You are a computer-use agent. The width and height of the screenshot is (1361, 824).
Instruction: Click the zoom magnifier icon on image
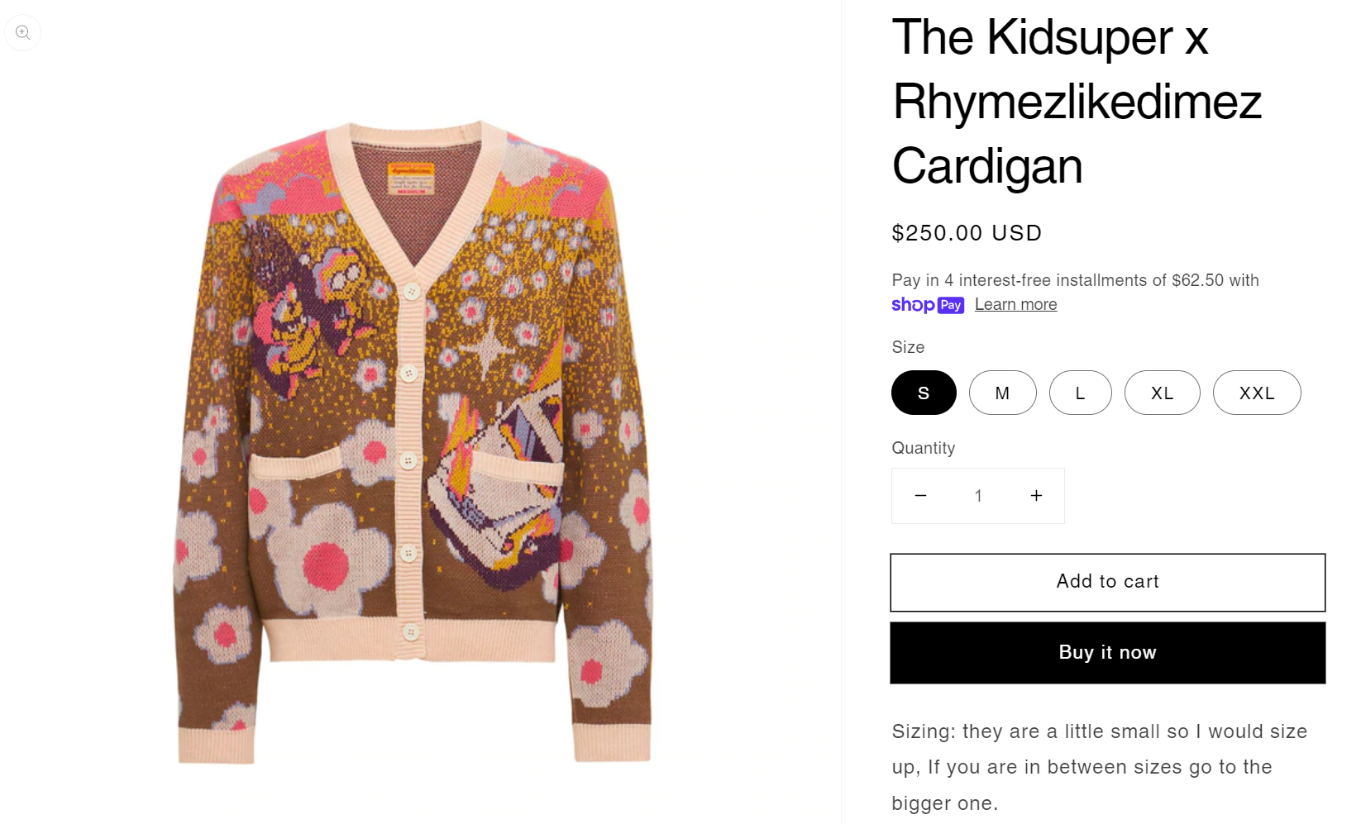(23, 33)
